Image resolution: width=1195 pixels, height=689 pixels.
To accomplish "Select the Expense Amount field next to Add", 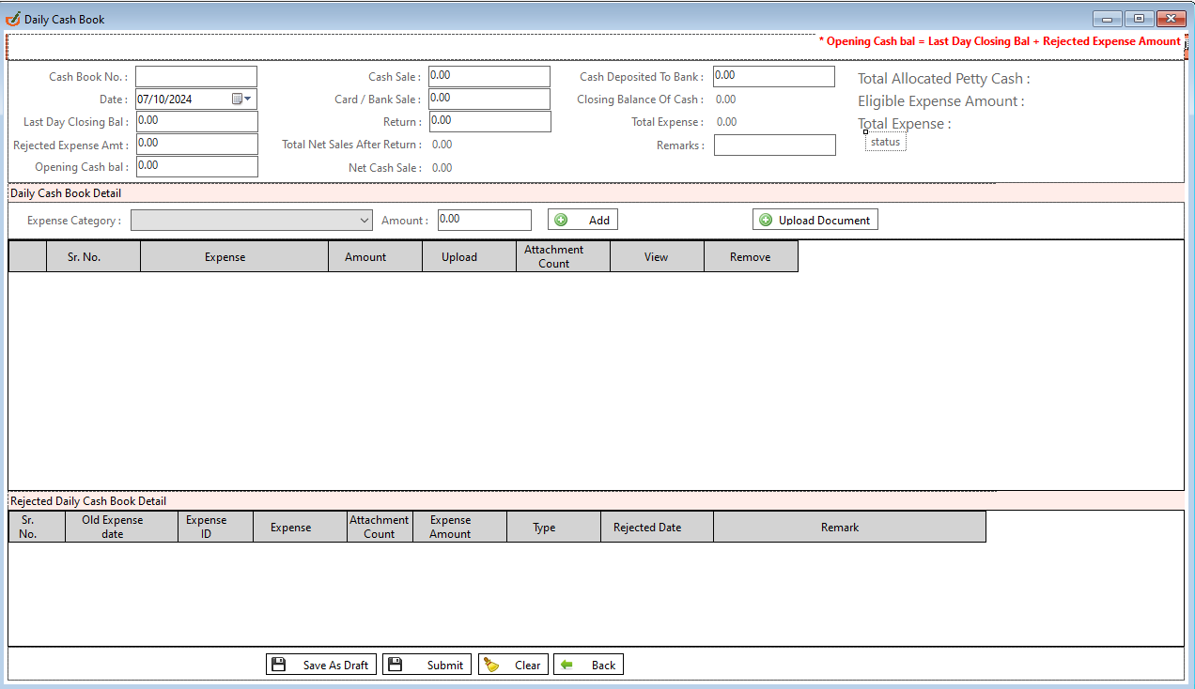I will pyautogui.click(x=485, y=220).
